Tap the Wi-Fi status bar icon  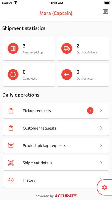click(x=16, y=3)
